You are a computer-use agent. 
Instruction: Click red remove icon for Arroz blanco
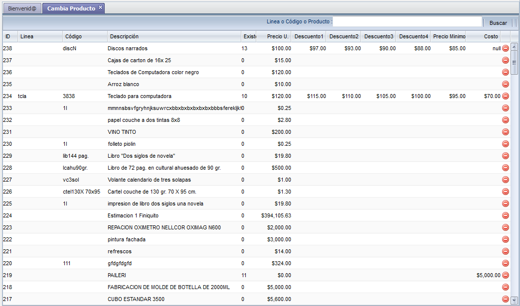505,84
